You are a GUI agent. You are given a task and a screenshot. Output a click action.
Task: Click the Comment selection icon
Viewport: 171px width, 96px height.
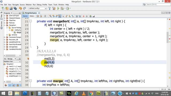point(91,16)
